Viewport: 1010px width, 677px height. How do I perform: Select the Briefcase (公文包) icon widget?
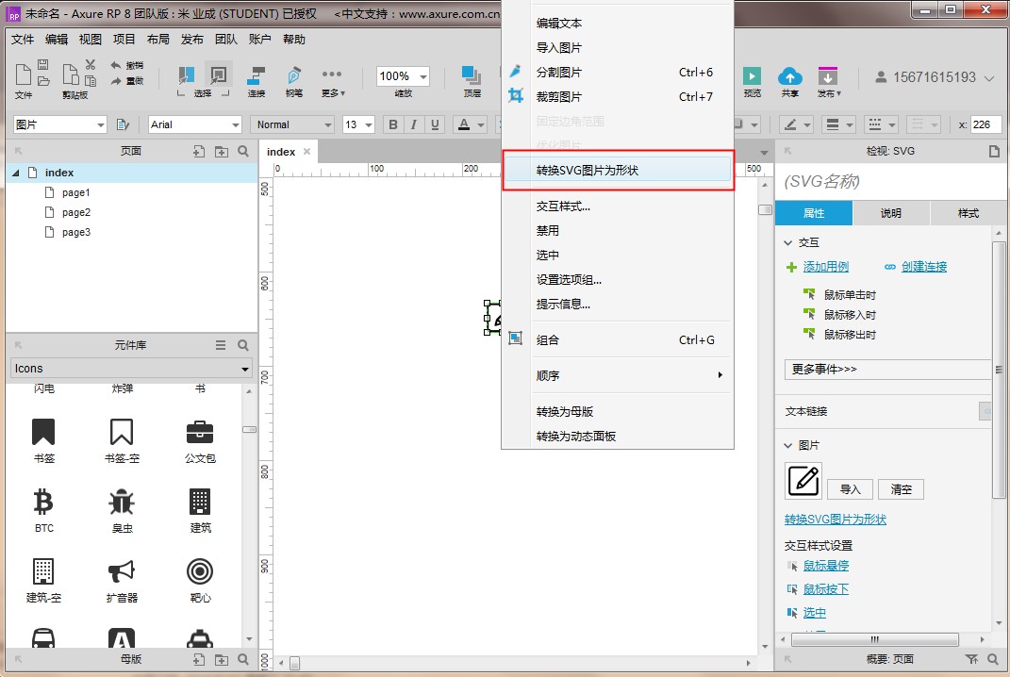coord(200,433)
